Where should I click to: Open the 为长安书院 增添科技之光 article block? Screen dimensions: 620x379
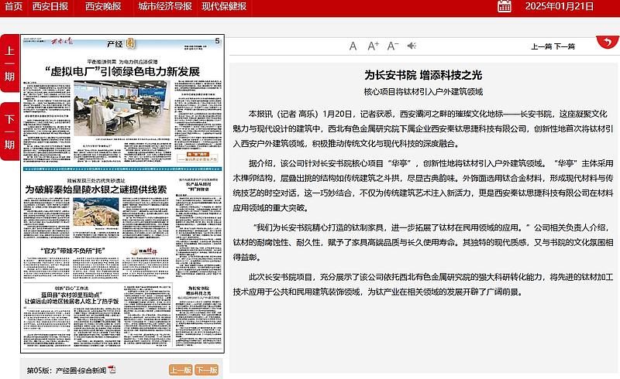click(x=198, y=316)
